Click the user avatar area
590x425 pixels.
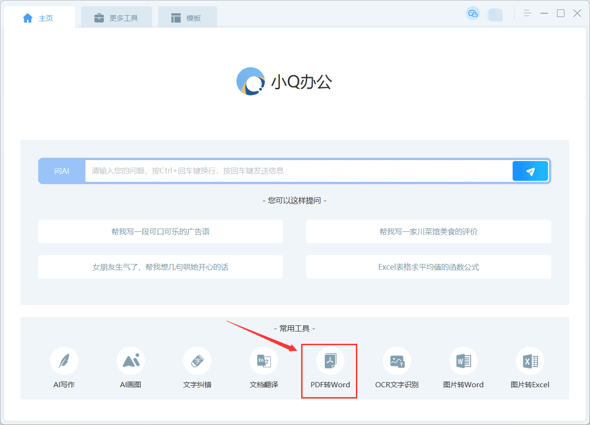pos(495,15)
